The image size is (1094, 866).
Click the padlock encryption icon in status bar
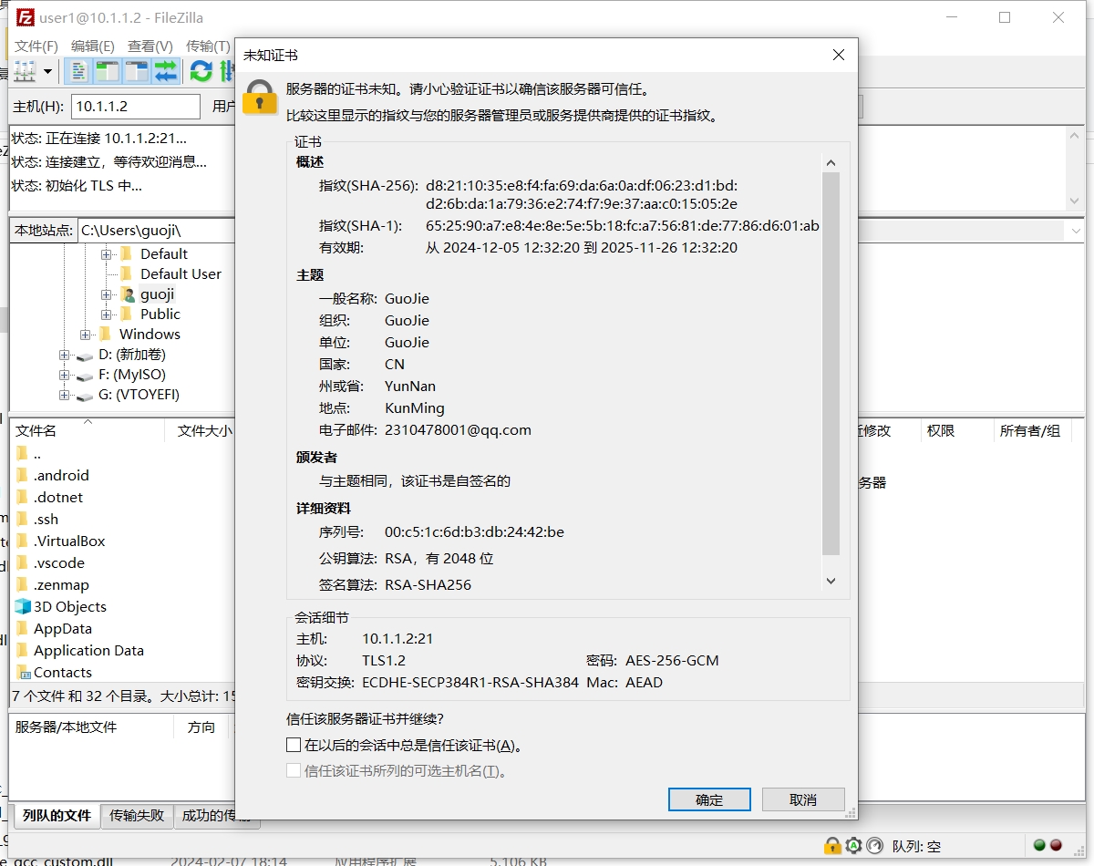tap(832, 845)
